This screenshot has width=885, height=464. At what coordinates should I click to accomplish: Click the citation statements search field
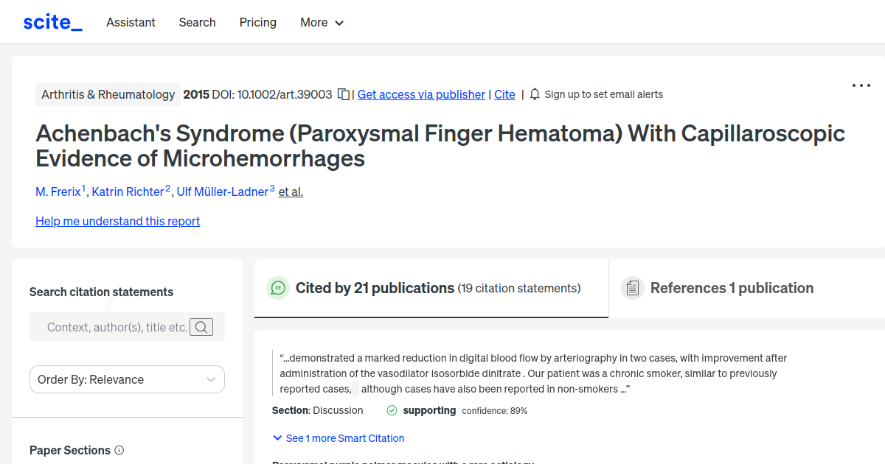(x=118, y=326)
